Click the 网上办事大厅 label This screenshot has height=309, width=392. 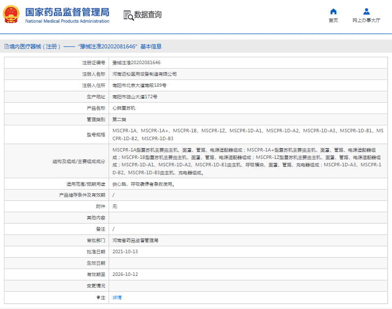pos(366,20)
